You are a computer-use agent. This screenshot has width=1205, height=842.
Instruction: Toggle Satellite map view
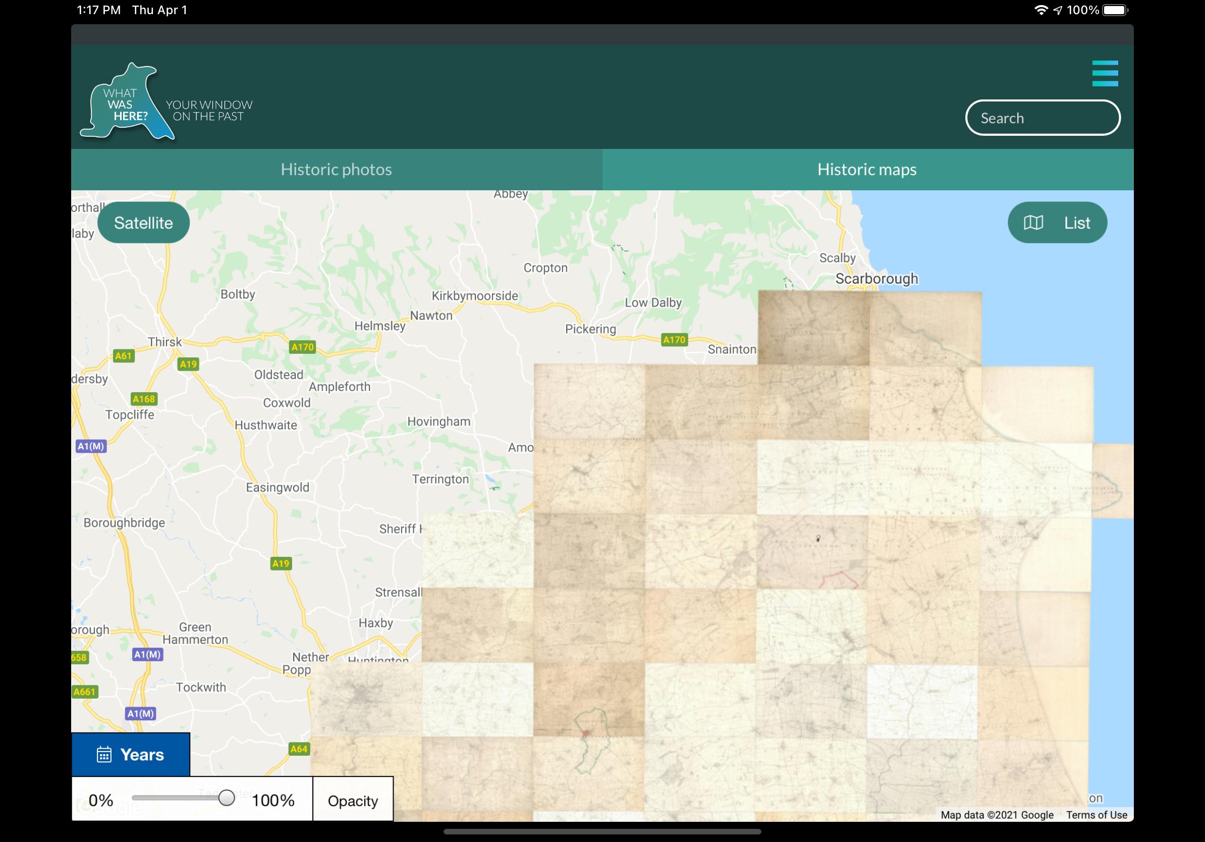[143, 223]
